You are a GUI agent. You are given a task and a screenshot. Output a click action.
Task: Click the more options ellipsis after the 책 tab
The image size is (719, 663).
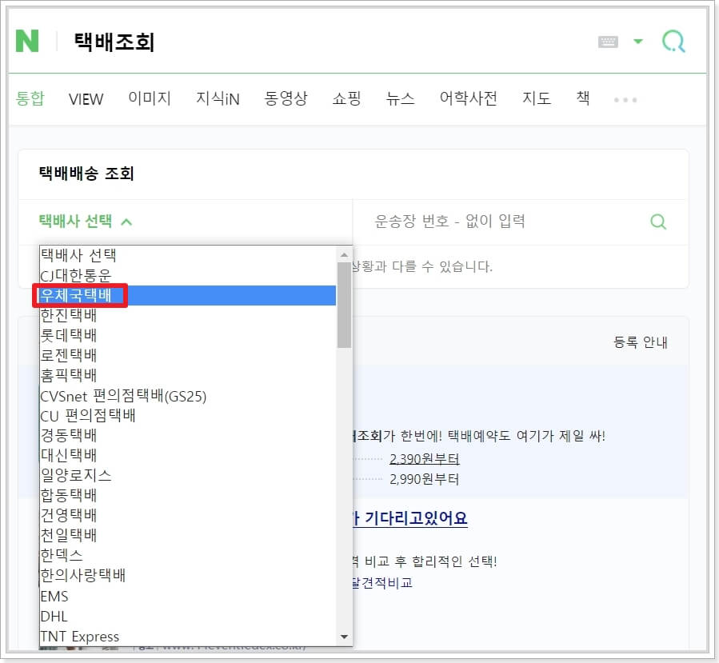click(x=625, y=98)
